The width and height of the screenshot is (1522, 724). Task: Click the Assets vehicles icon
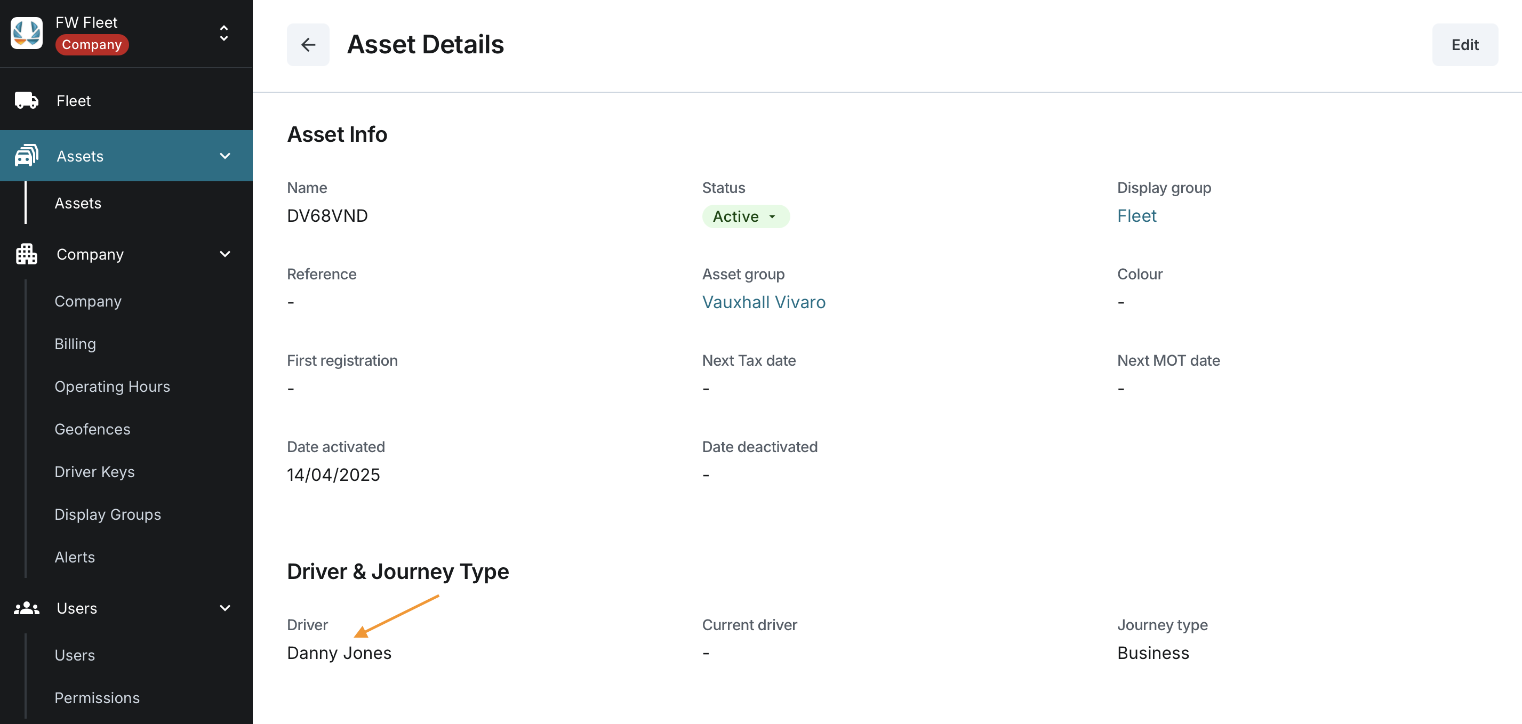point(27,156)
